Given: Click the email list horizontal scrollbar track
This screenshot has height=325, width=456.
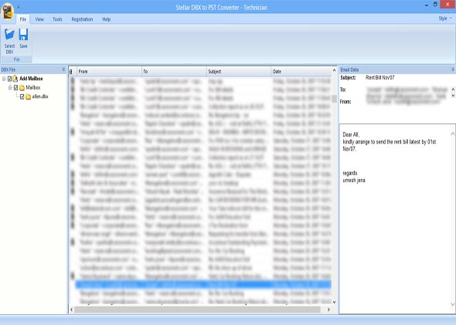Looking at the screenshot, I should (x=197, y=310).
